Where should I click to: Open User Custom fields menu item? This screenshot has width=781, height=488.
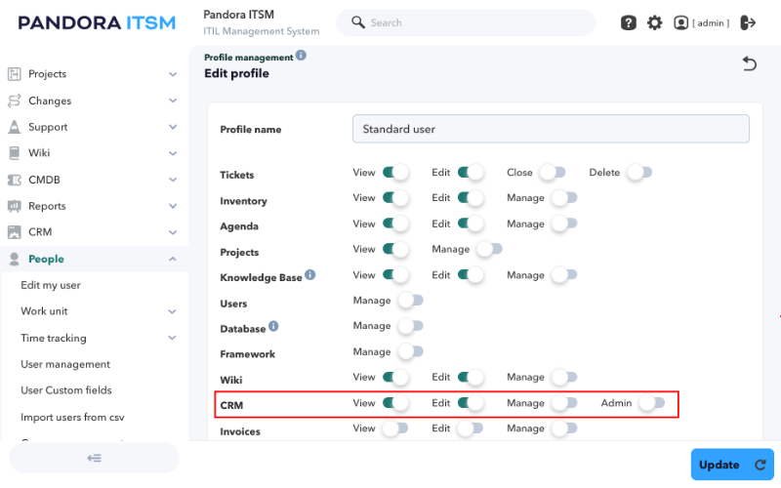65,390
